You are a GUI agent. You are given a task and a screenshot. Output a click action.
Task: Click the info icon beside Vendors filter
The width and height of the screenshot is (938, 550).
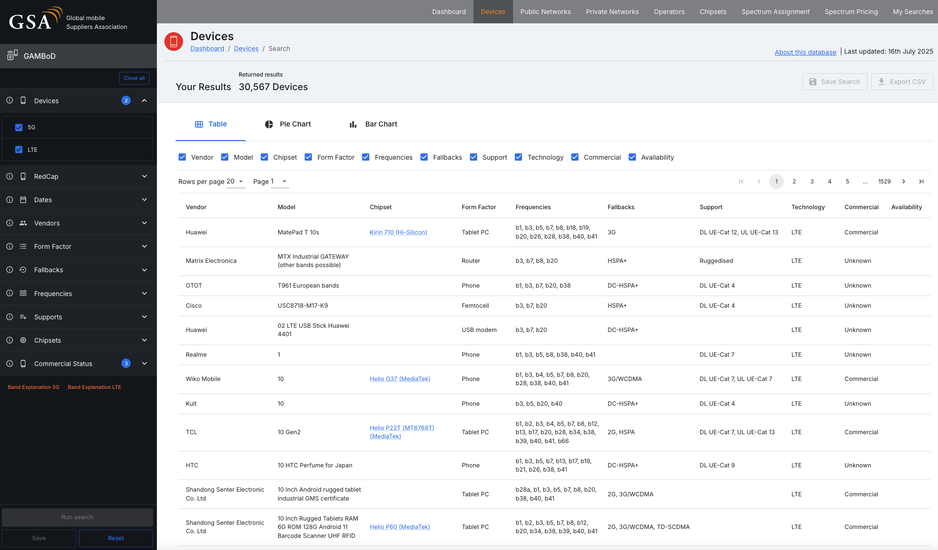[9, 223]
